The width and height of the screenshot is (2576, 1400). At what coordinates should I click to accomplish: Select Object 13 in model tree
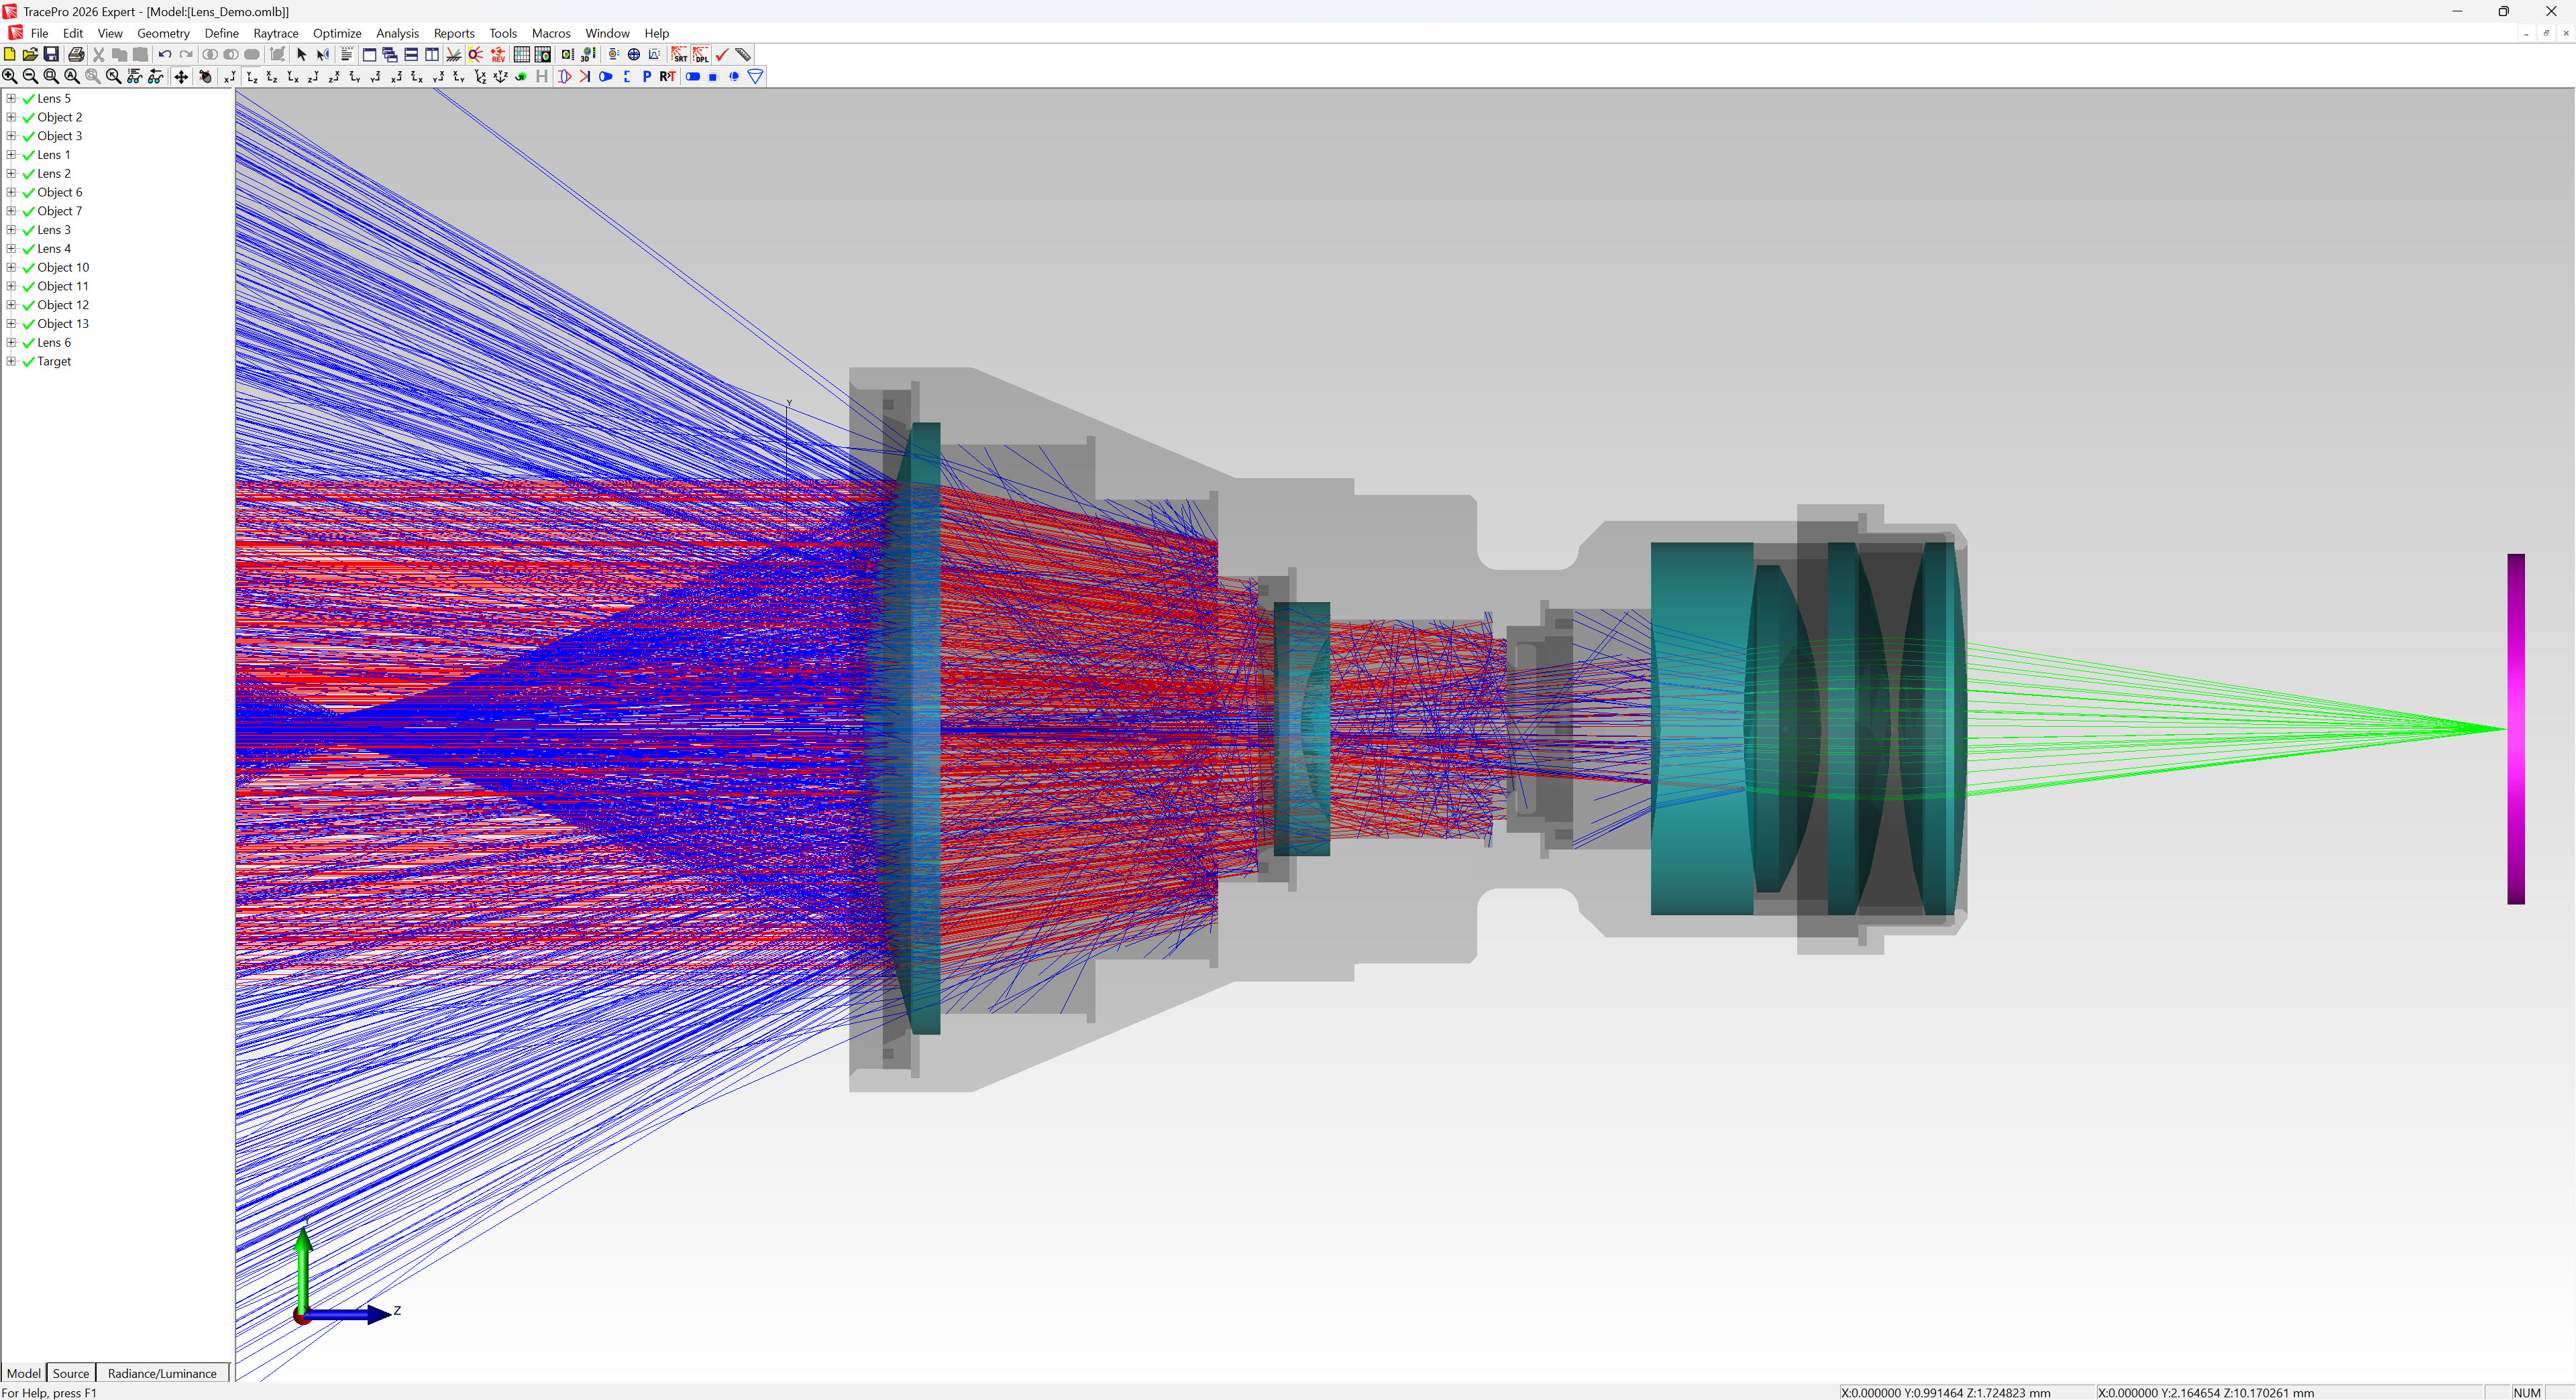63,324
